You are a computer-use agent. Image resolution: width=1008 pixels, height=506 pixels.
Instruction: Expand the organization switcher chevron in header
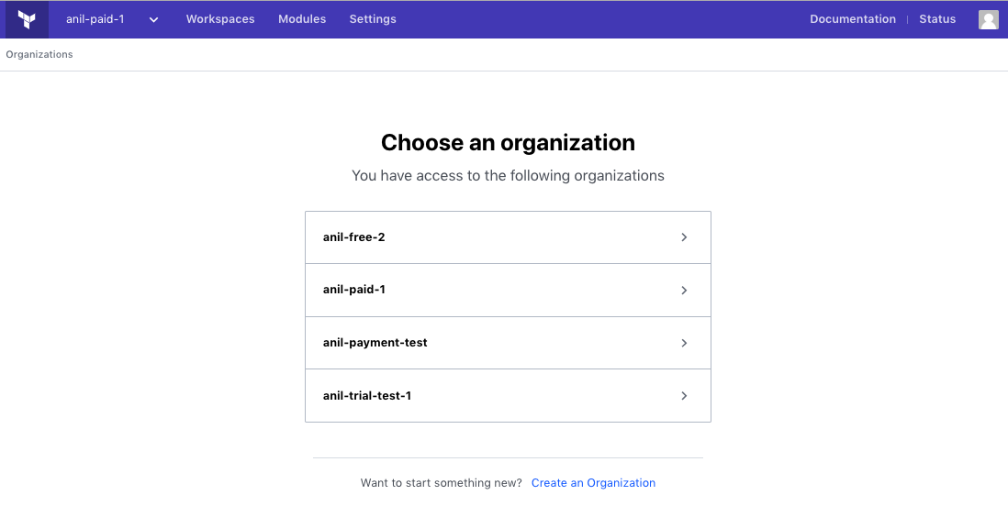point(153,20)
